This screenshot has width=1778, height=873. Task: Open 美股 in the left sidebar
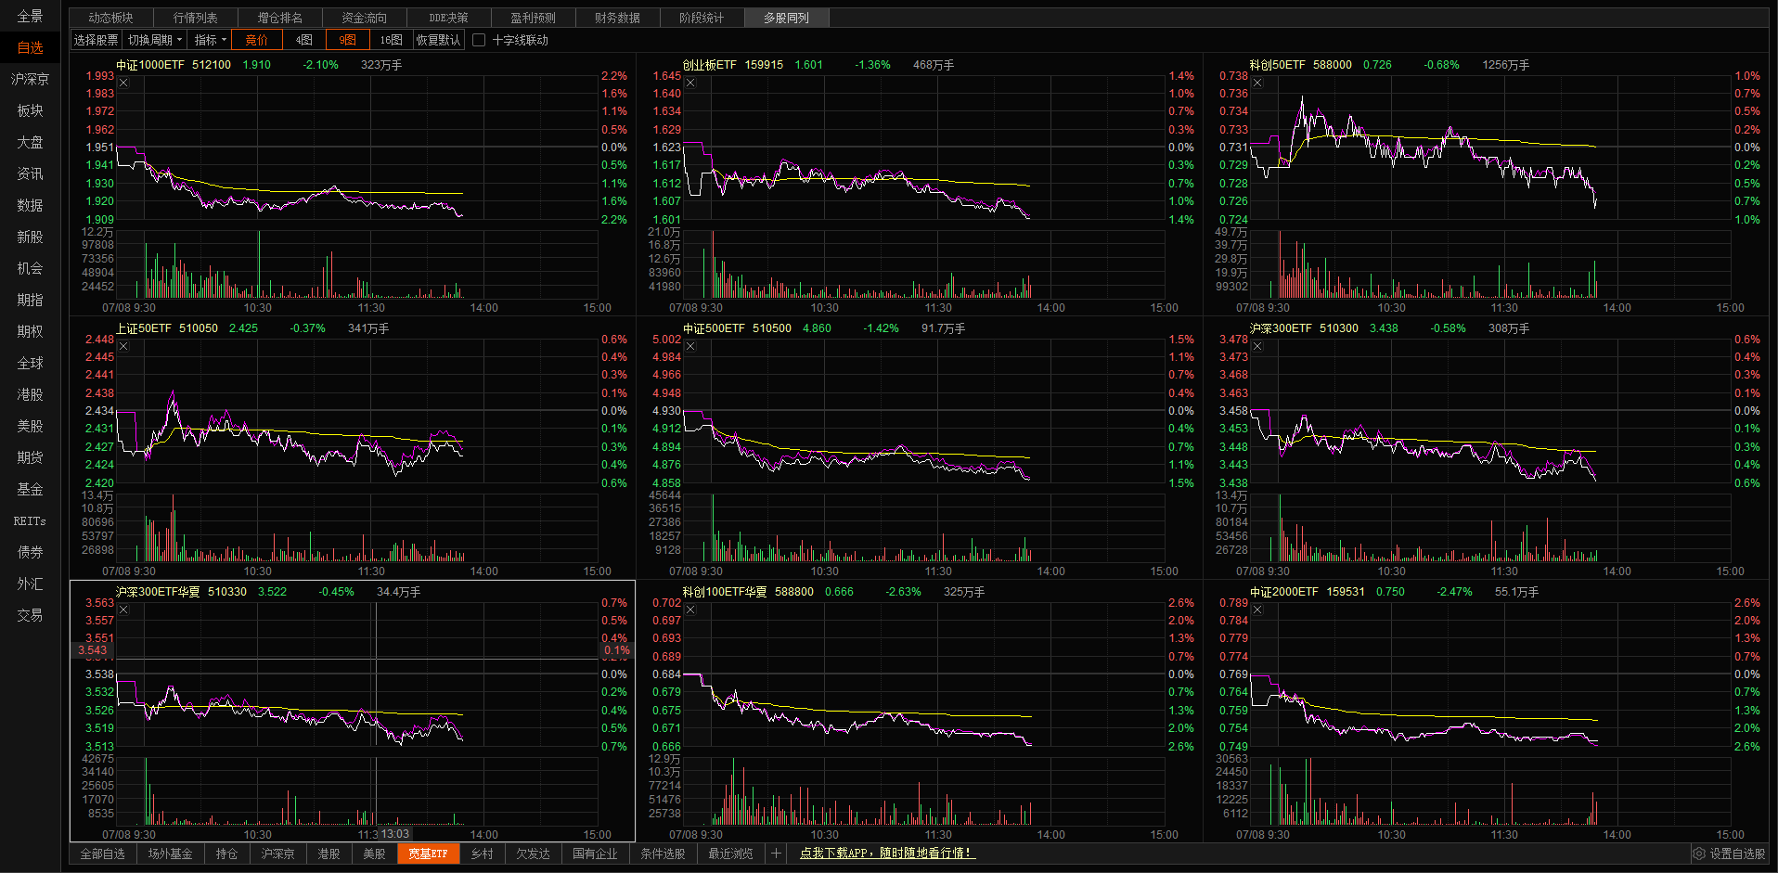(x=30, y=426)
